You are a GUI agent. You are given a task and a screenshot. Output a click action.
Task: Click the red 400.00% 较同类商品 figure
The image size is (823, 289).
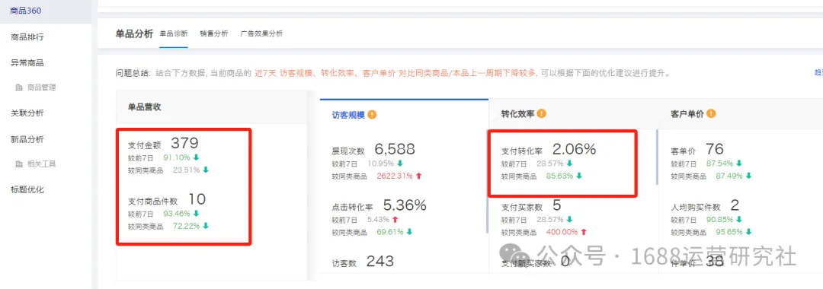pyautogui.click(x=562, y=232)
